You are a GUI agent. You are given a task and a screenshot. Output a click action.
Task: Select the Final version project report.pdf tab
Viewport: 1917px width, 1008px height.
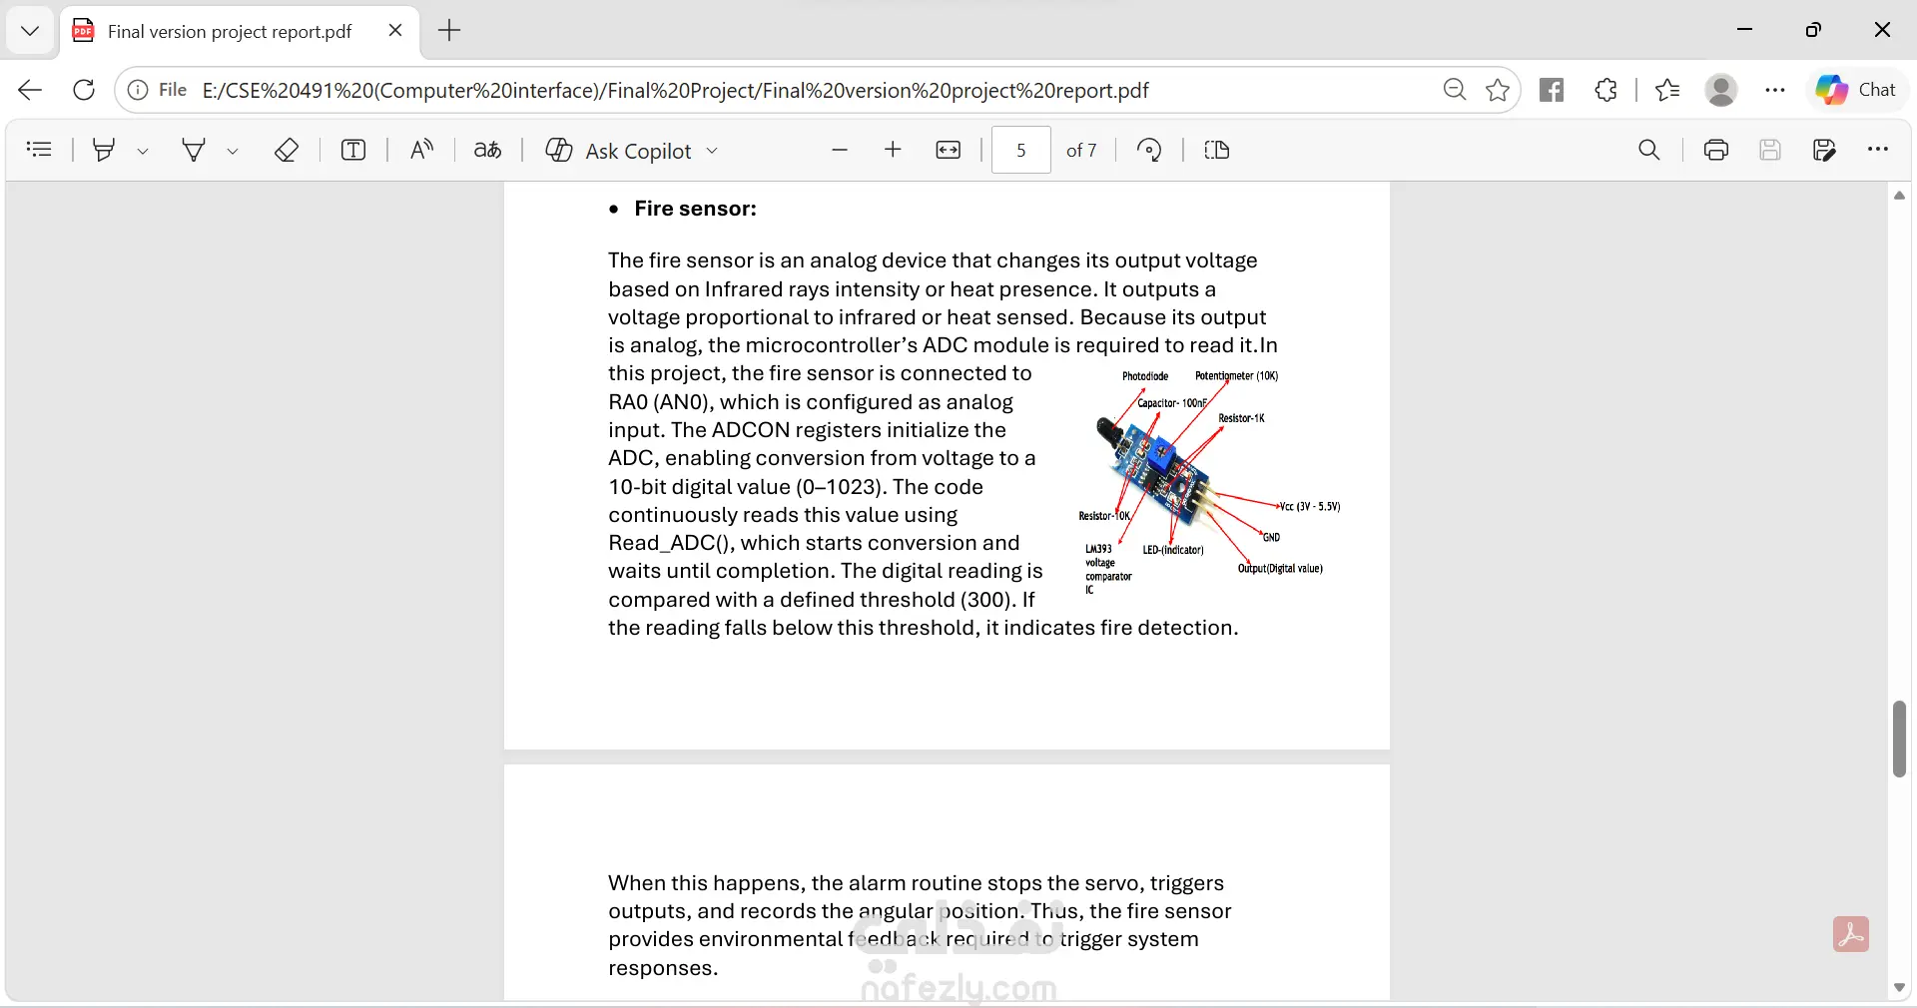[240, 31]
